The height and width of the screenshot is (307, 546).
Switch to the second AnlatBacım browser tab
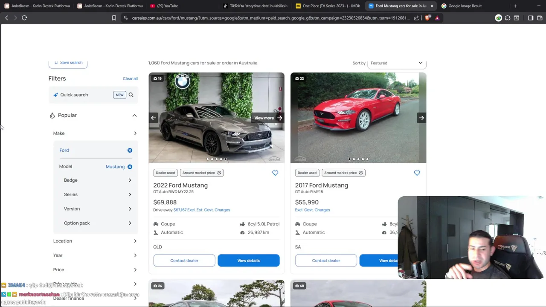click(x=110, y=6)
